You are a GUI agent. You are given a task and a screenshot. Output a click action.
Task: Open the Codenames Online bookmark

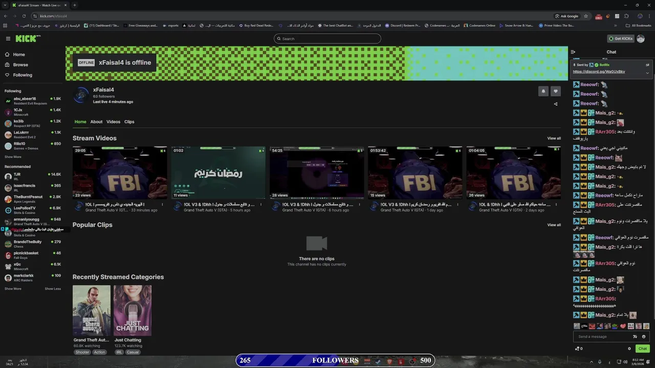pos(479,26)
